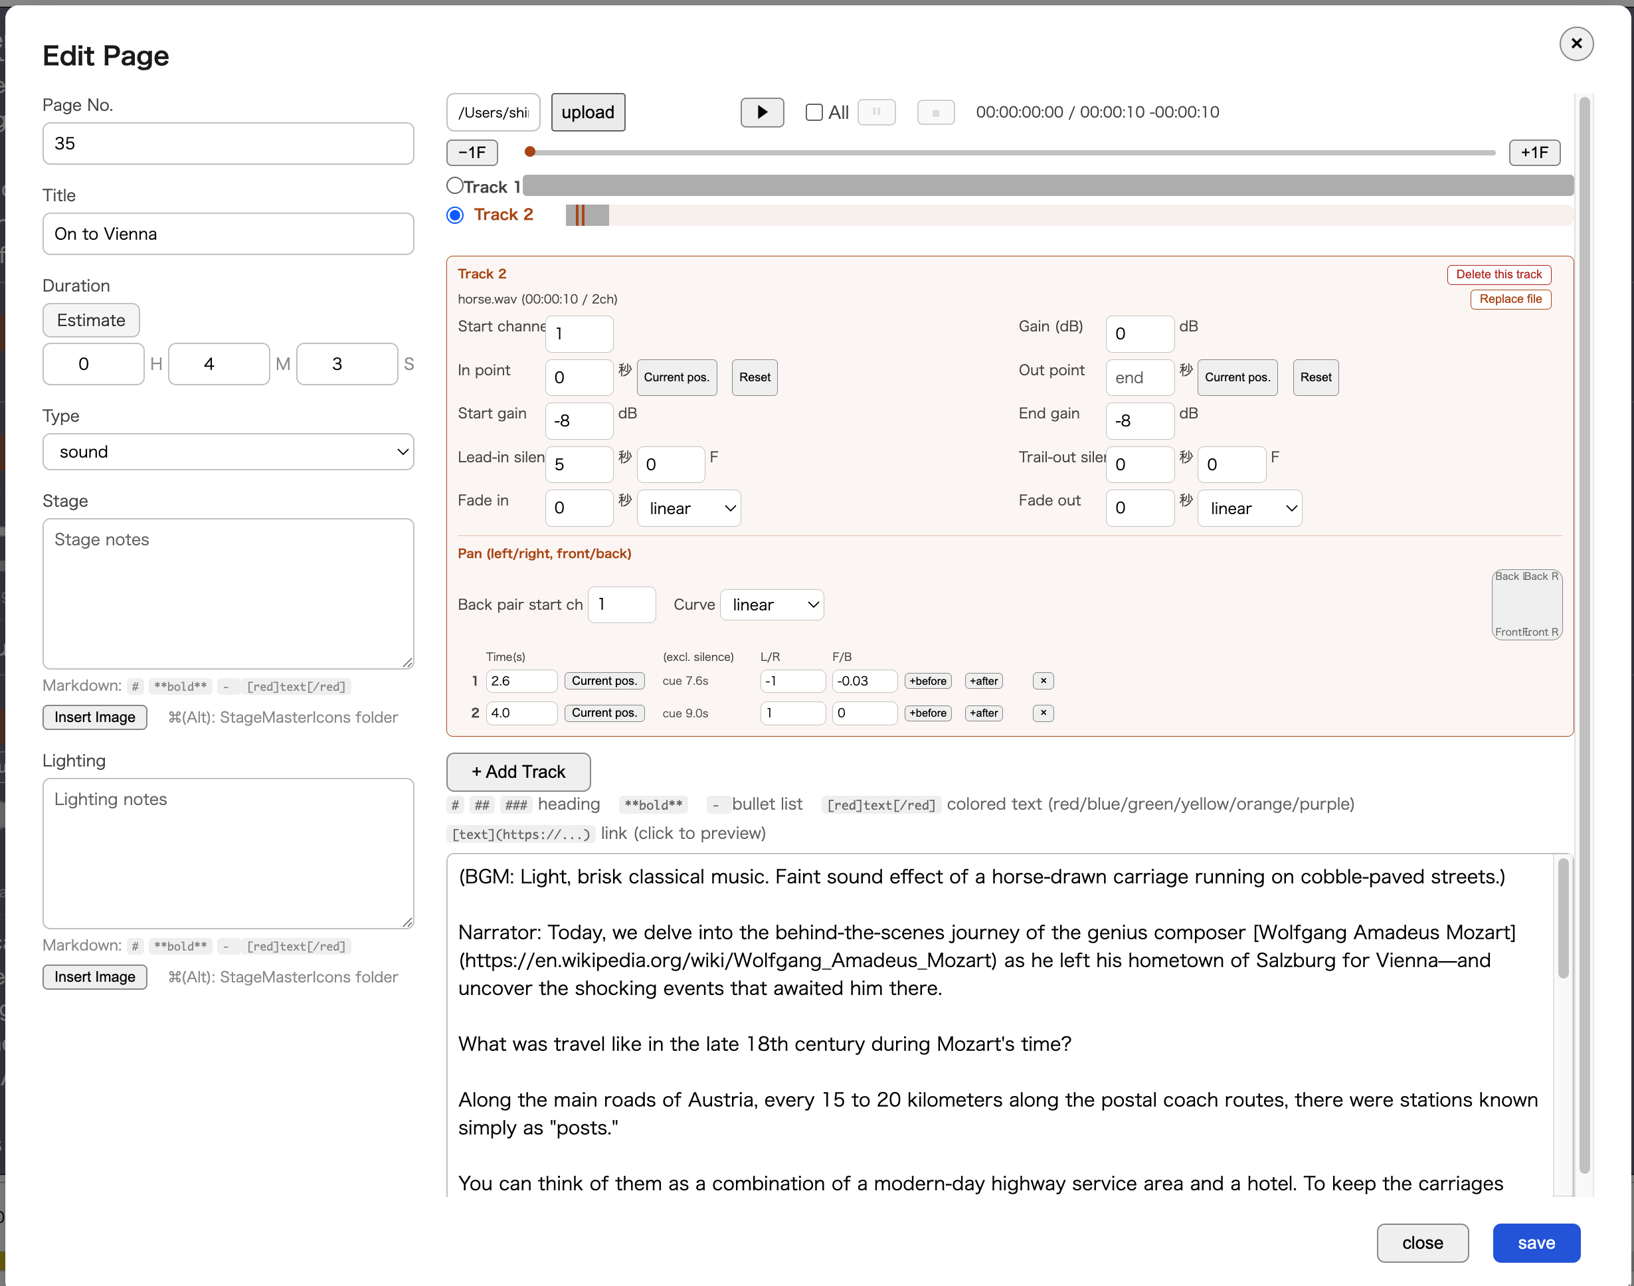Select the Track 1 radio button
Screen dimensions: 1634x1286
[x=455, y=185]
